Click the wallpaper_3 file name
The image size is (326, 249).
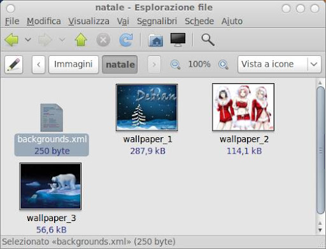tap(52, 218)
